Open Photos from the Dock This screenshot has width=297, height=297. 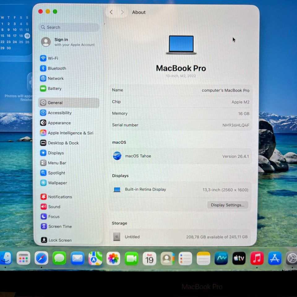[x=113, y=258]
